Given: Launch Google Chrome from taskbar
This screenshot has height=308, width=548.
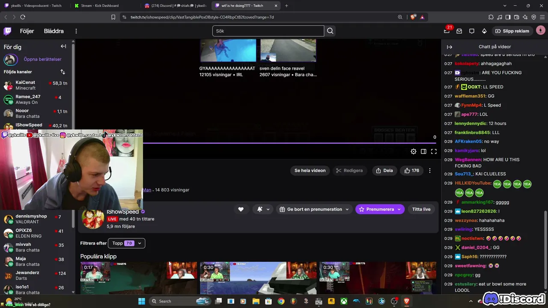Looking at the screenshot, I should coord(281,301).
